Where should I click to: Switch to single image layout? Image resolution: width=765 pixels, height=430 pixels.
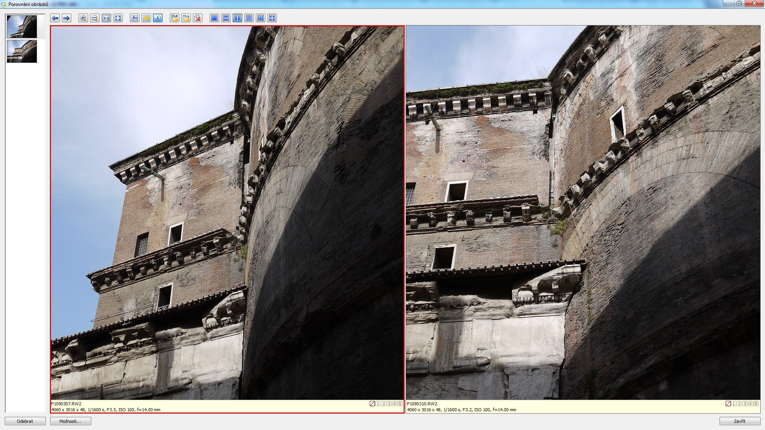coord(214,18)
